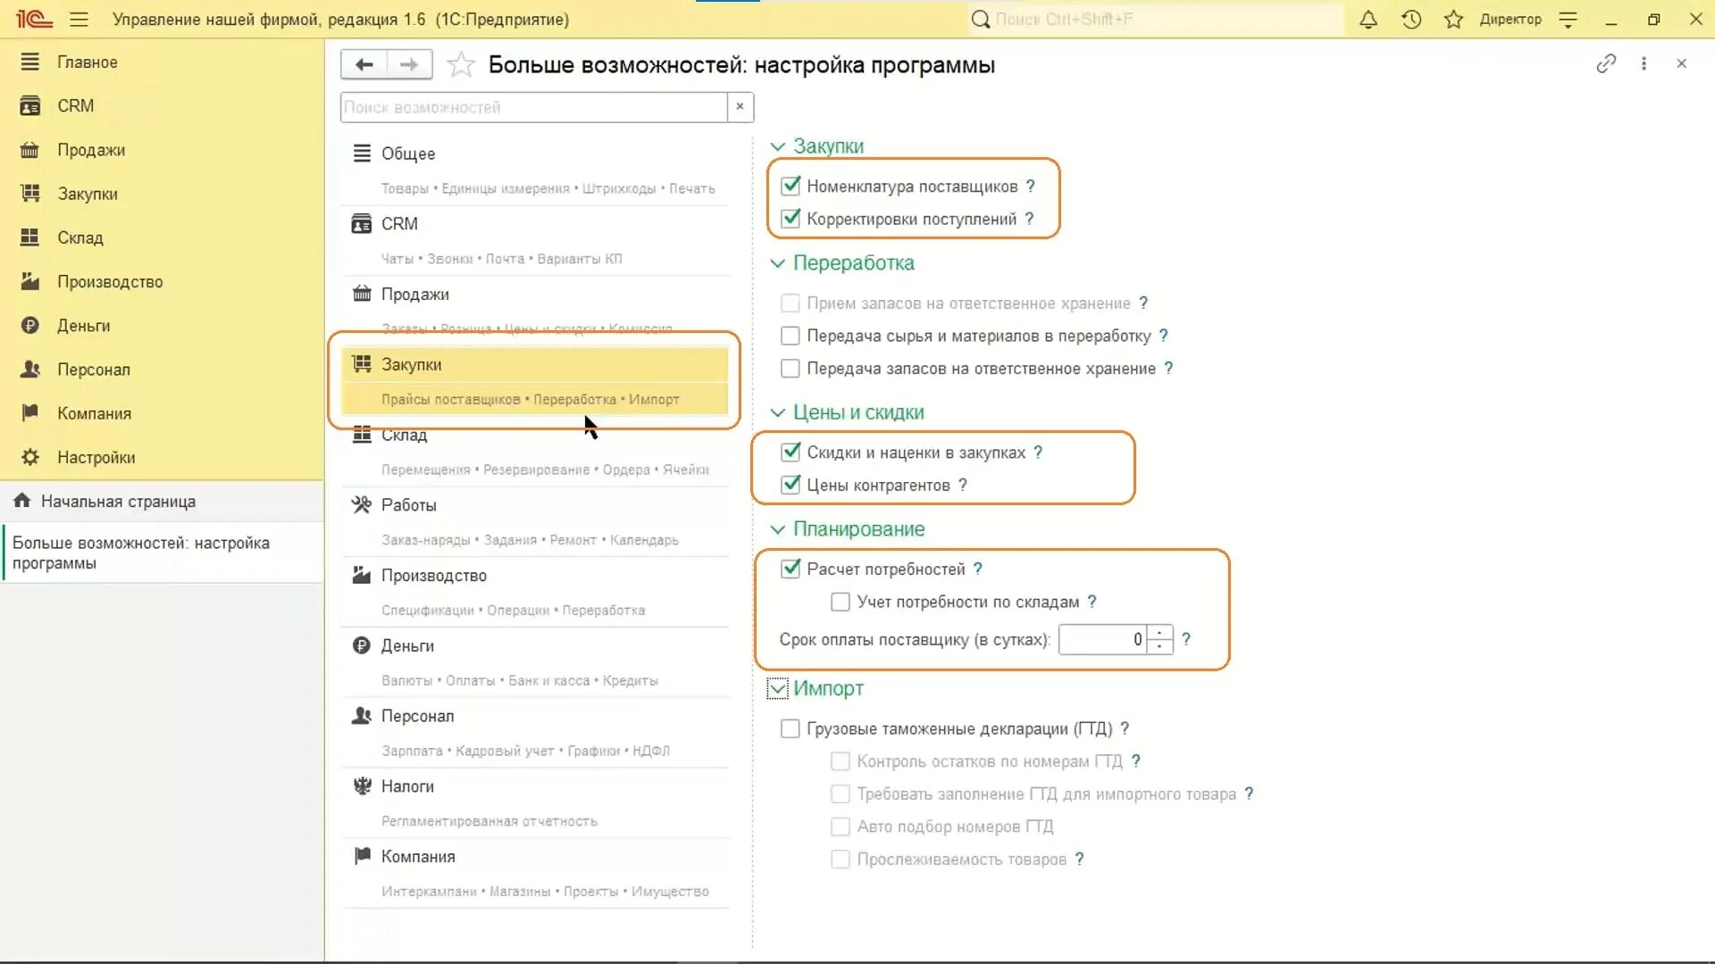The height and width of the screenshot is (964, 1715).
Task: Add this page to favorites with star
Action: [x=461, y=64]
